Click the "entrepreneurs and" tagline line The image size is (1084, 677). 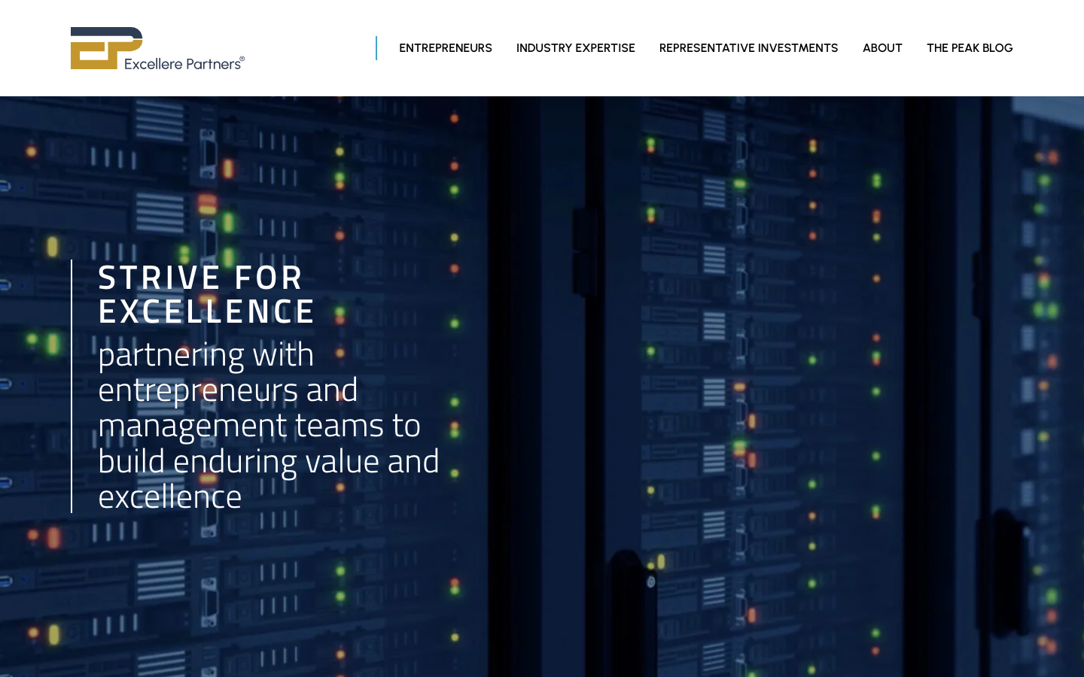(228, 390)
